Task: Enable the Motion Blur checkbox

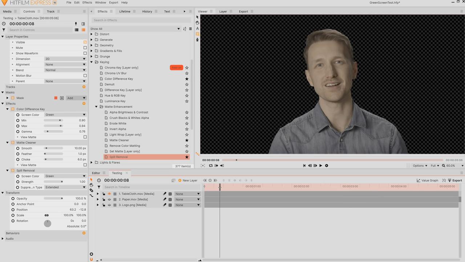Action: [x=85, y=76]
